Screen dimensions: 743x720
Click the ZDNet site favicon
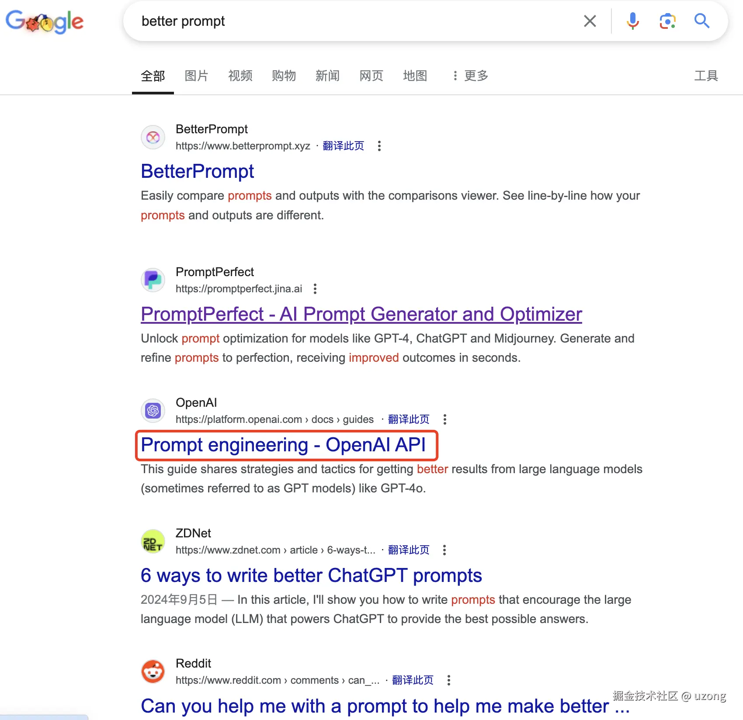pos(153,541)
